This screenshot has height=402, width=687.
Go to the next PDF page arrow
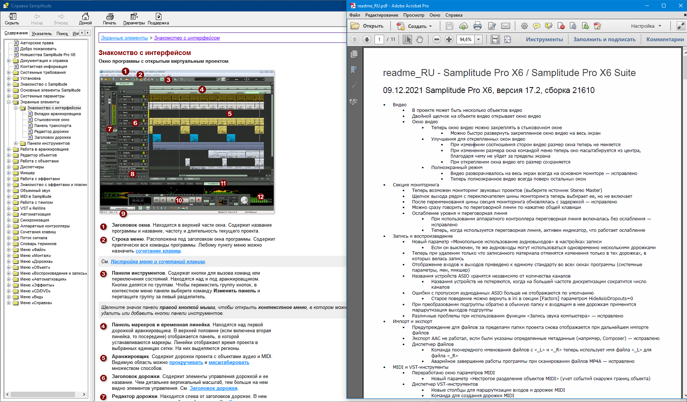point(367,39)
